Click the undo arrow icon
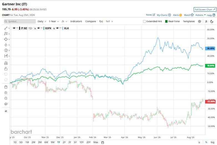 click(x=6, y=74)
